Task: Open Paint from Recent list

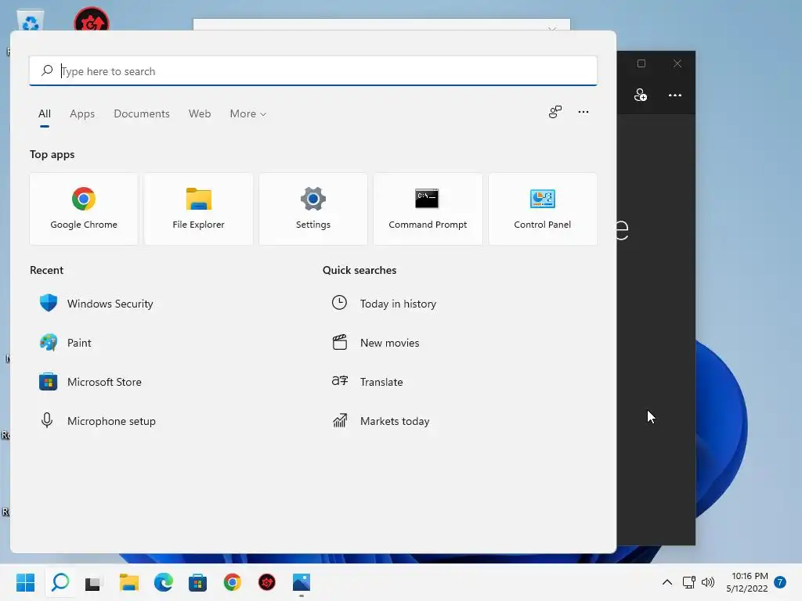Action: click(x=66, y=343)
